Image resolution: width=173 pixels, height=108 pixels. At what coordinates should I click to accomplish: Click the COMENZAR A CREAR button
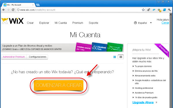click(59, 85)
